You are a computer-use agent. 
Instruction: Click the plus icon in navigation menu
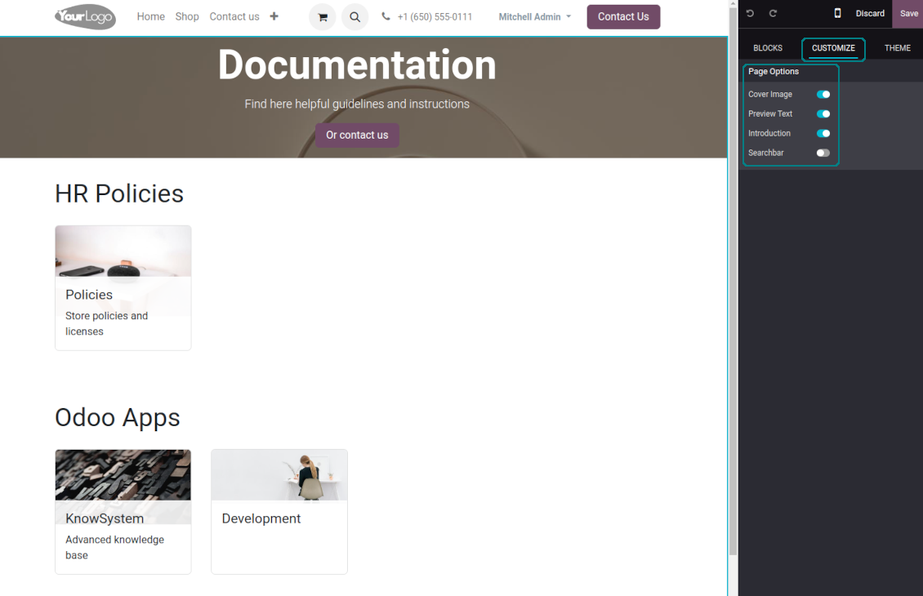(274, 16)
